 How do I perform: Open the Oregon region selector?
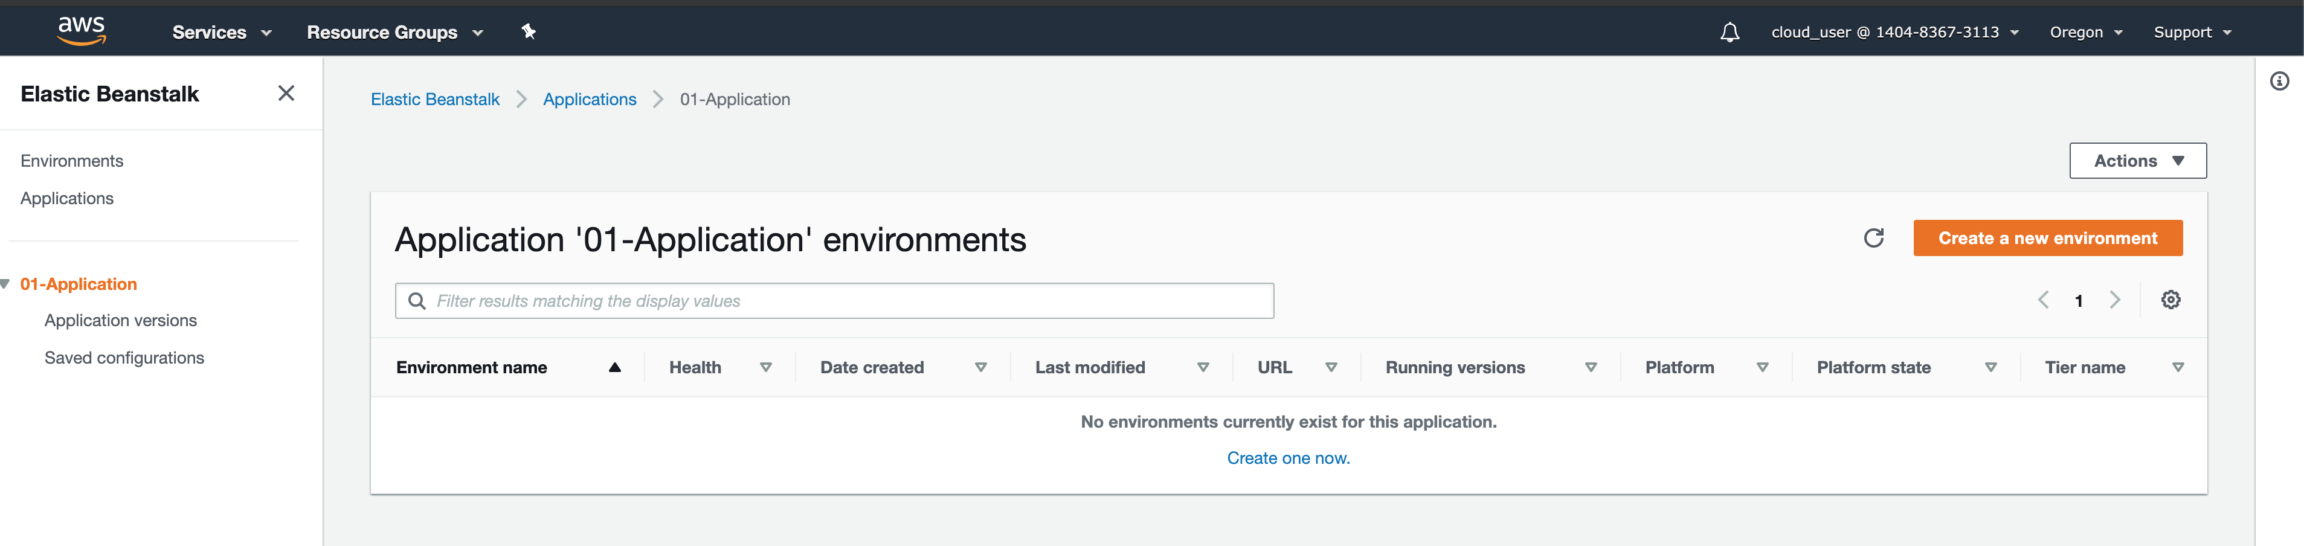click(2085, 32)
